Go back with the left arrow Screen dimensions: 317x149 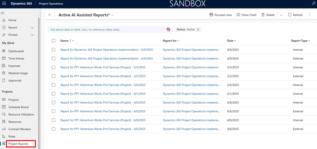[x=50, y=15]
